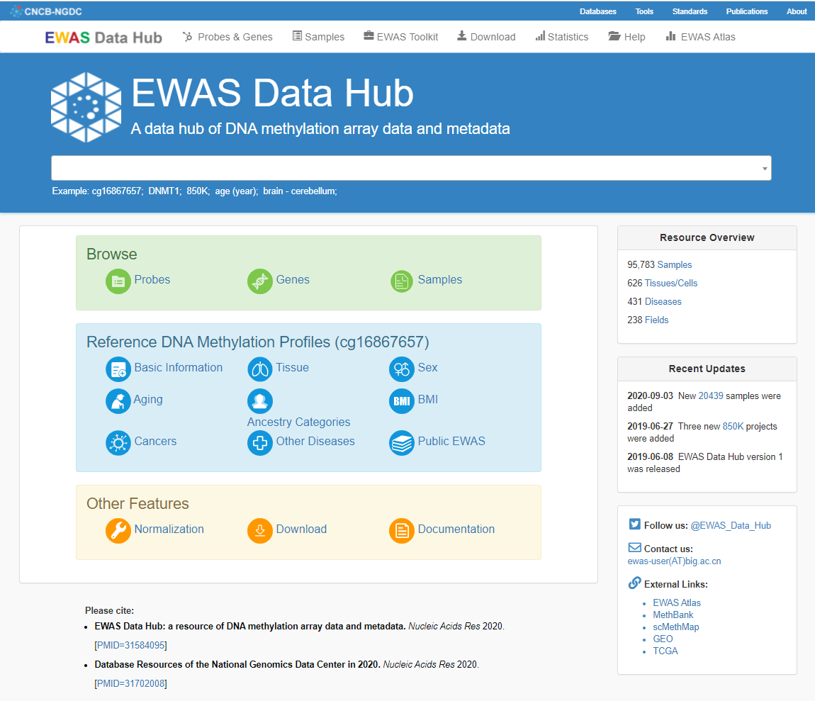This screenshot has height=701, width=815.
Task: Click the Cancers icon
Action: [118, 443]
